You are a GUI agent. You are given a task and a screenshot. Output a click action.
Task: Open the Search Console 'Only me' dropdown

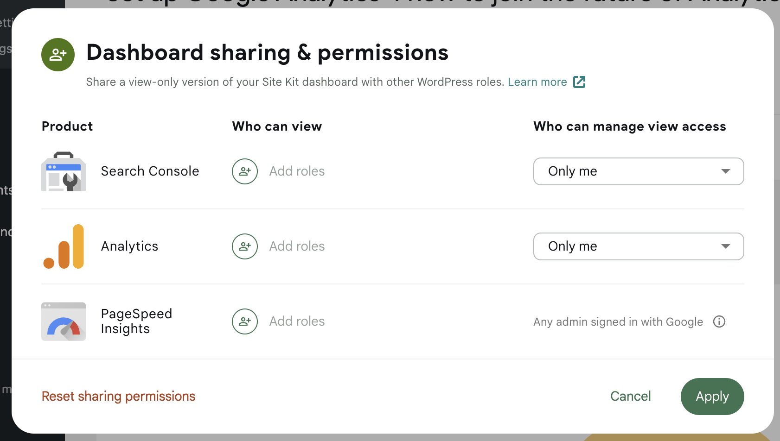[639, 171]
